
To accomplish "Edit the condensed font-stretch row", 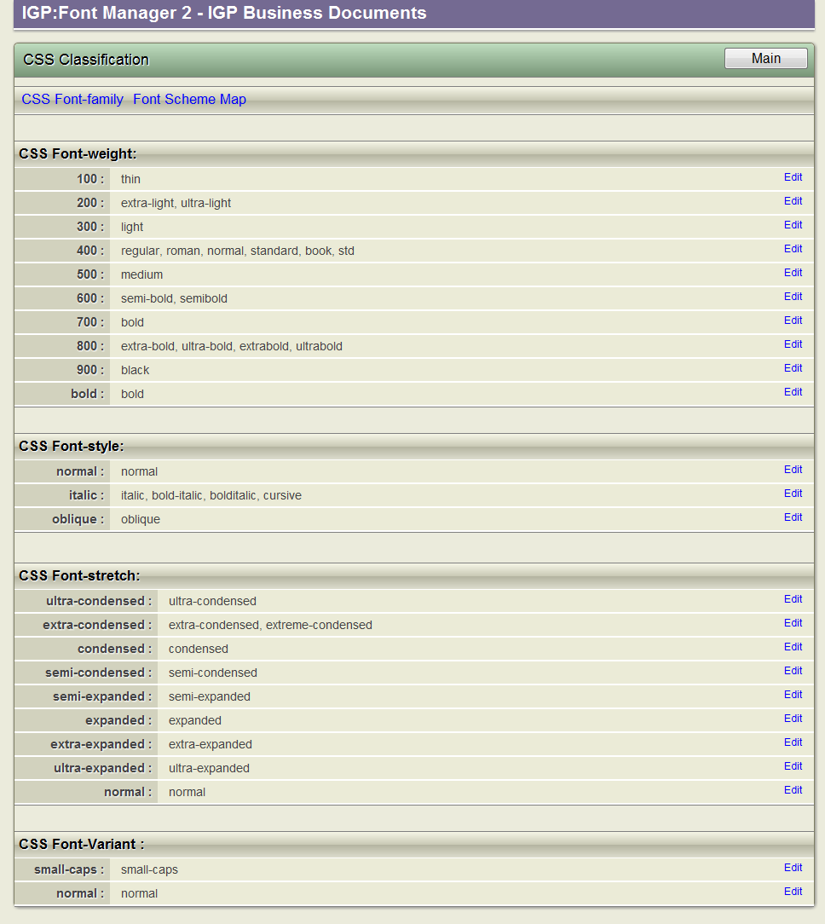I will 793,647.
